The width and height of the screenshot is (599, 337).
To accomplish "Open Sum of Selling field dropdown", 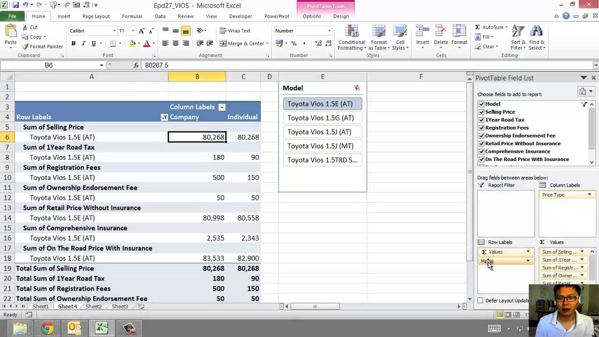I will (582, 252).
